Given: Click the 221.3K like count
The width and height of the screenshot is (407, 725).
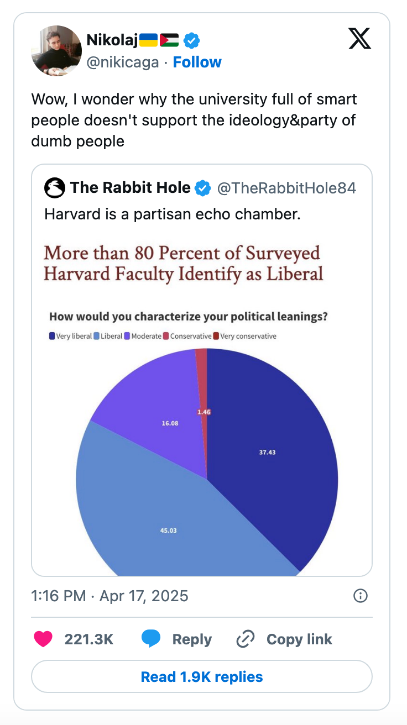Looking at the screenshot, I should coord(90,639).
